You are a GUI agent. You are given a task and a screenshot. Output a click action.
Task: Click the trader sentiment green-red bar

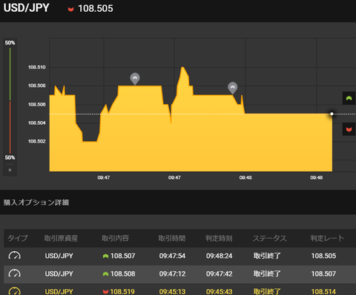pyautogui.click(x=10, y=100)
